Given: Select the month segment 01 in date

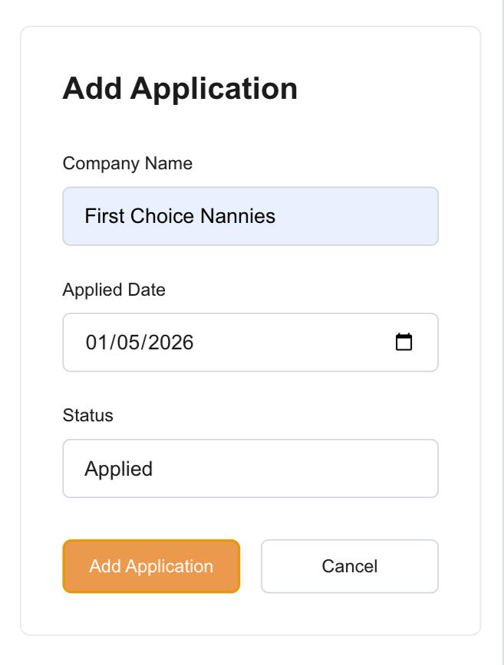Looking at the screenshot, I should click(97, 342).
